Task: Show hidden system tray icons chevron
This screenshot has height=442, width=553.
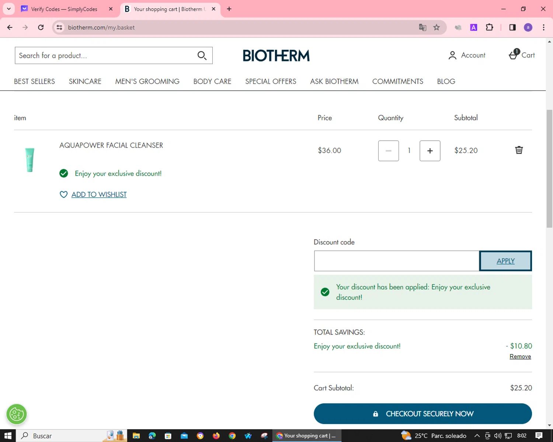Action: (477, 436)
